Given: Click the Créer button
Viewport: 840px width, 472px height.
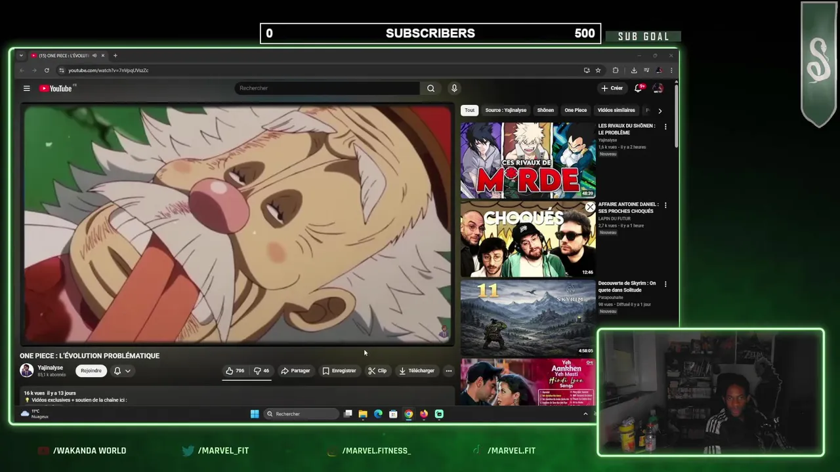Looking at the screenshot, I should point(612,88).
